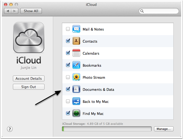Toggle the Documents & Data checkbox
183x139 pixels.
coord(68,89)
